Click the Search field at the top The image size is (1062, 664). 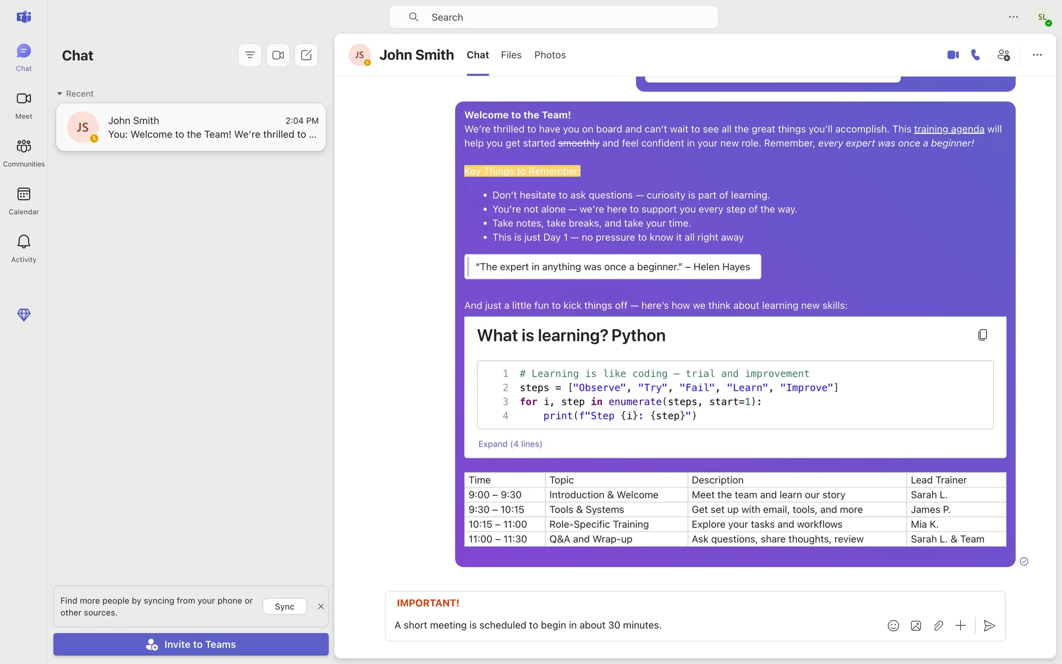click(553, 17)
